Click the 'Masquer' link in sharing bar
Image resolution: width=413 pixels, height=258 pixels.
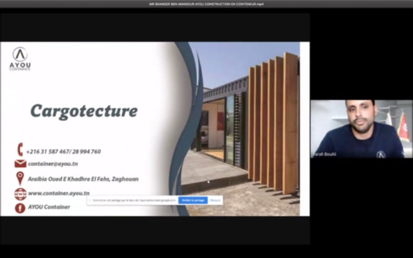click(215, 200)
